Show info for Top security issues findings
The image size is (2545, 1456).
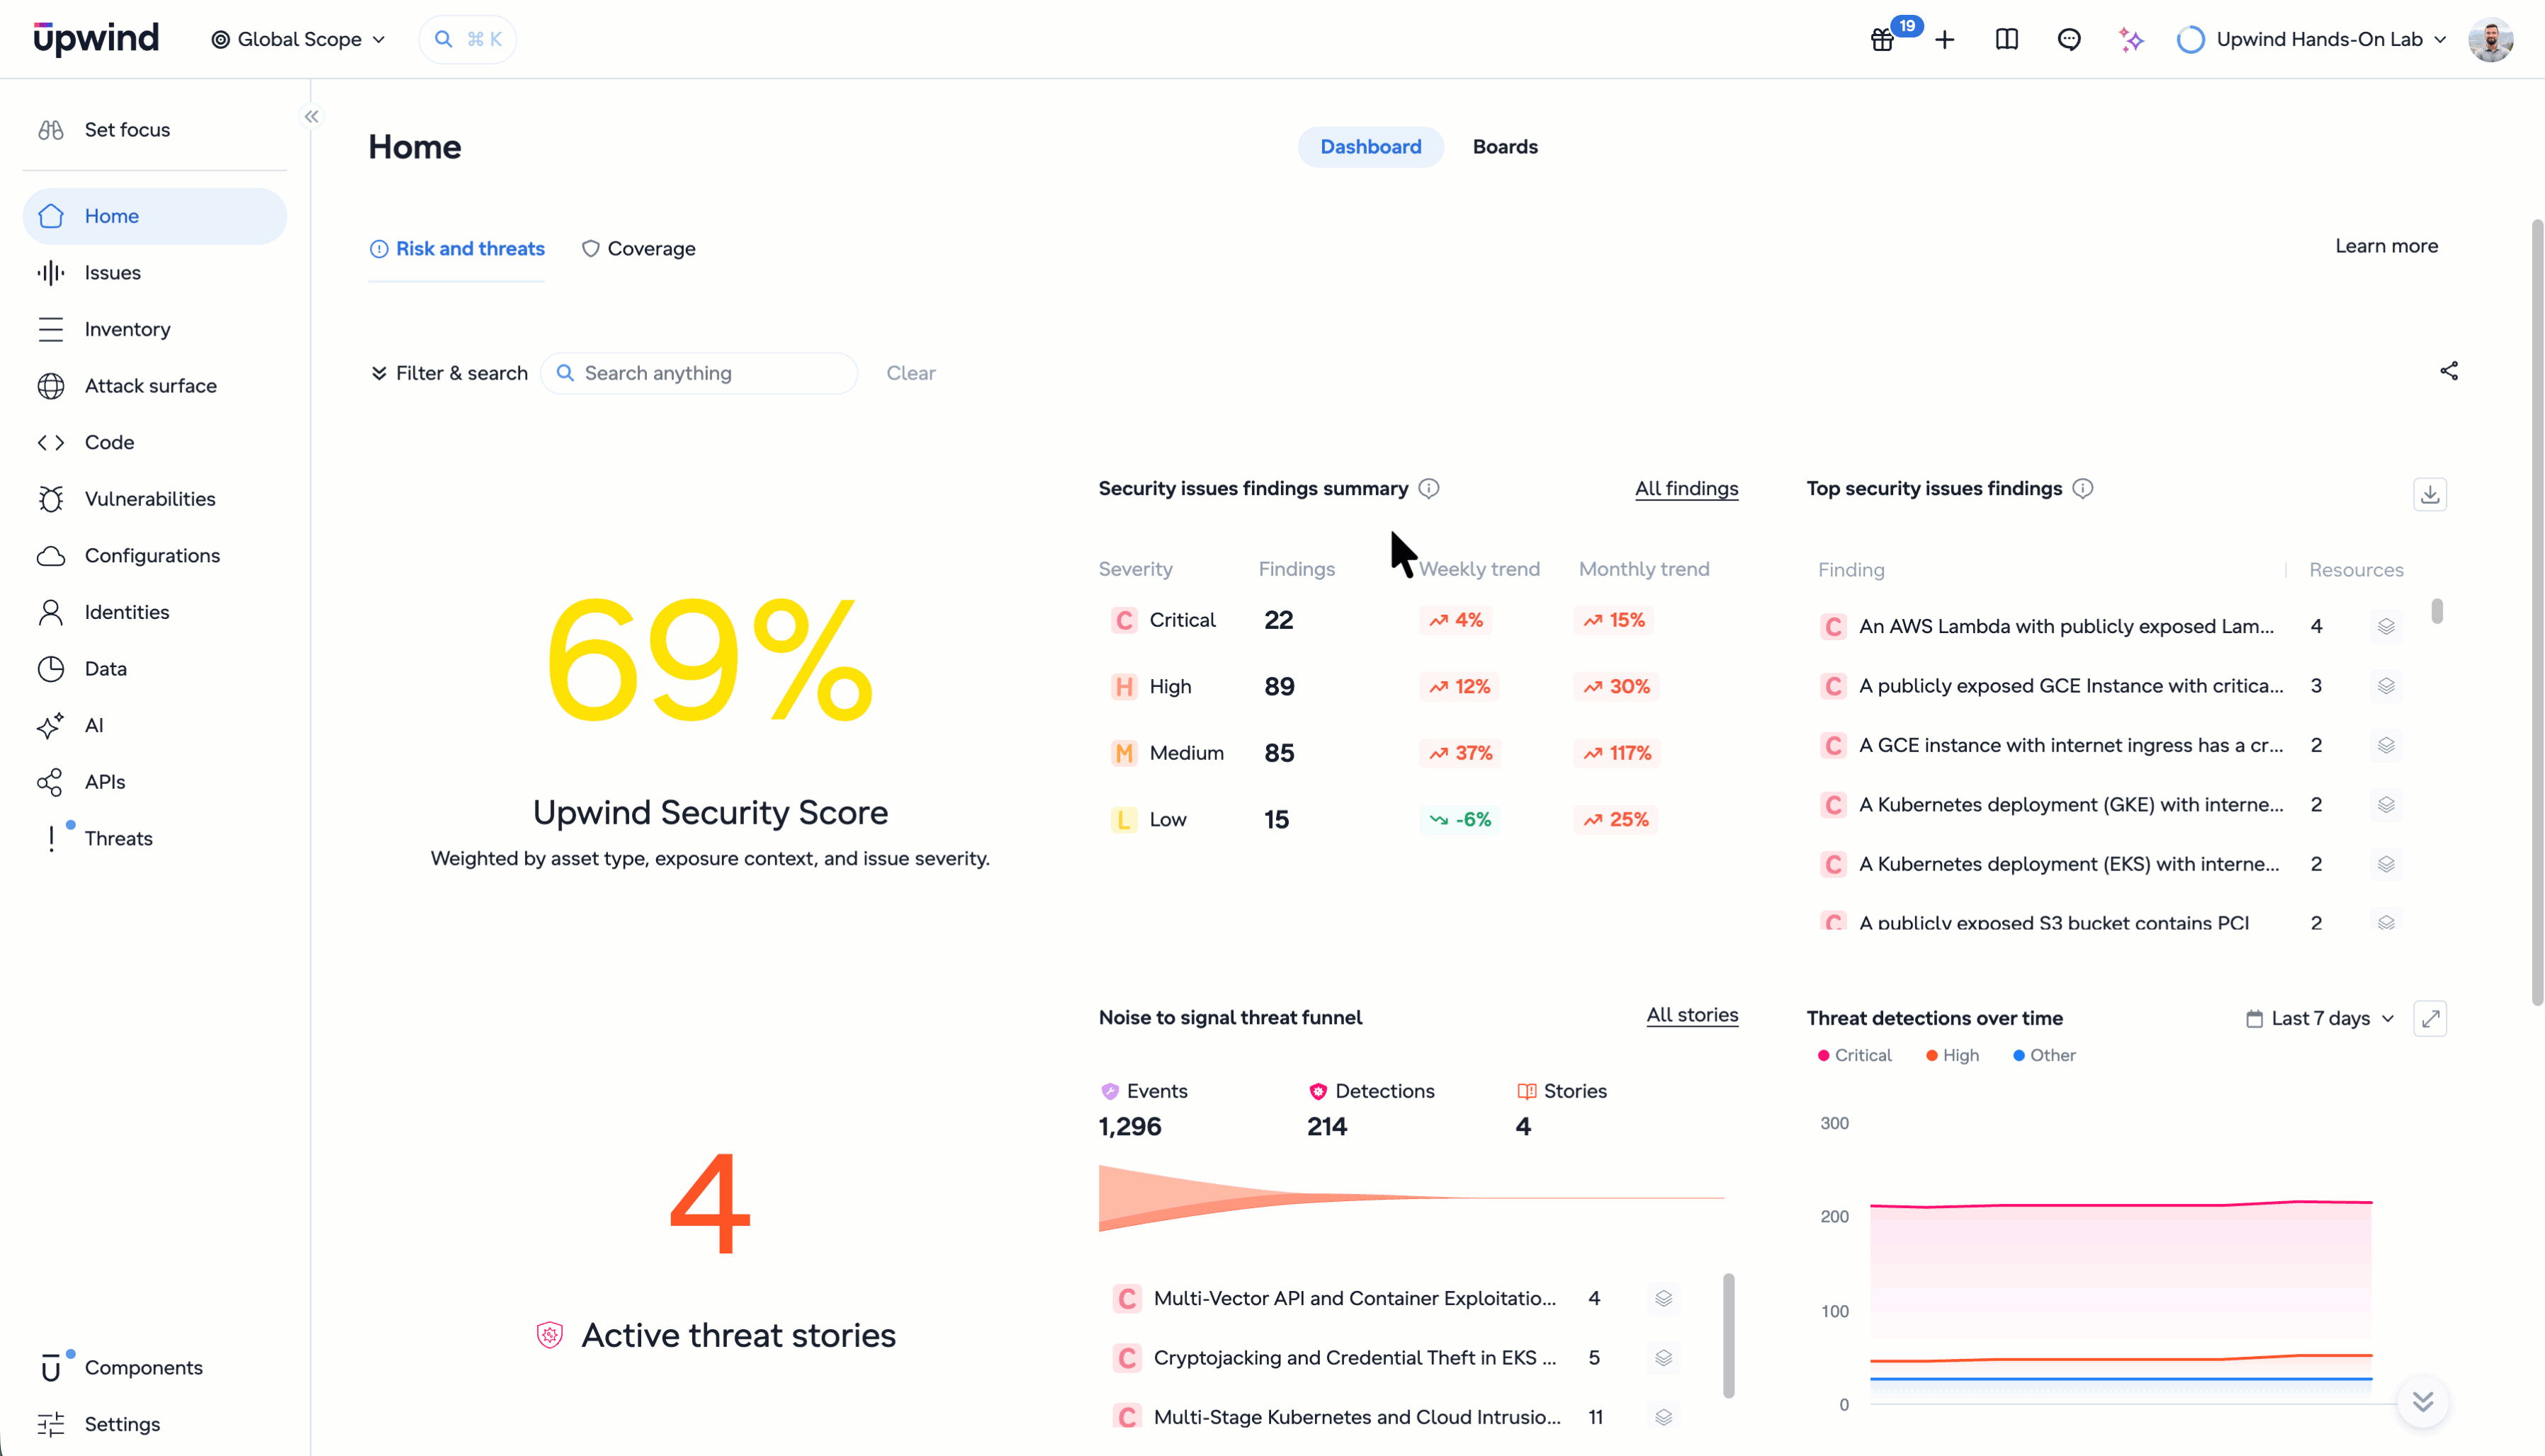(2083, 489)
